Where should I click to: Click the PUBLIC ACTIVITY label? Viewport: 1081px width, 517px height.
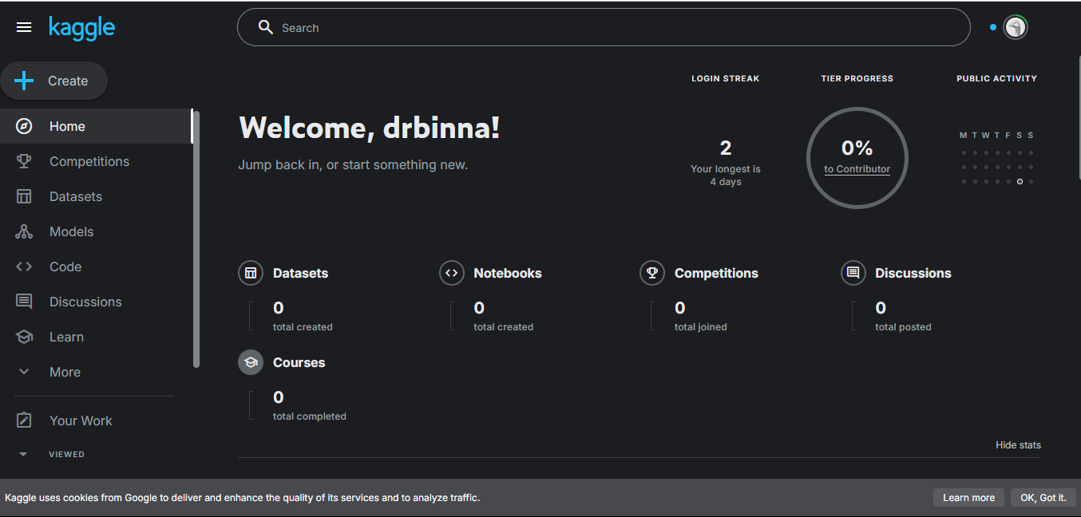coord(996,78)
